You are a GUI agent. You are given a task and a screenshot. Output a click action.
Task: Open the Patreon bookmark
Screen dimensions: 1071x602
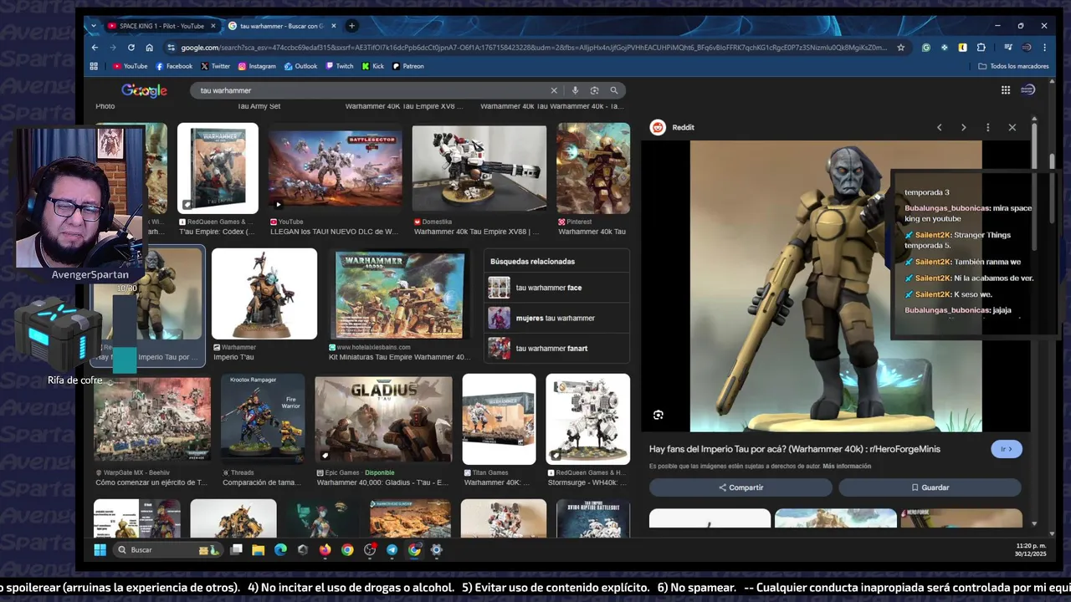[x=408, y=66]
